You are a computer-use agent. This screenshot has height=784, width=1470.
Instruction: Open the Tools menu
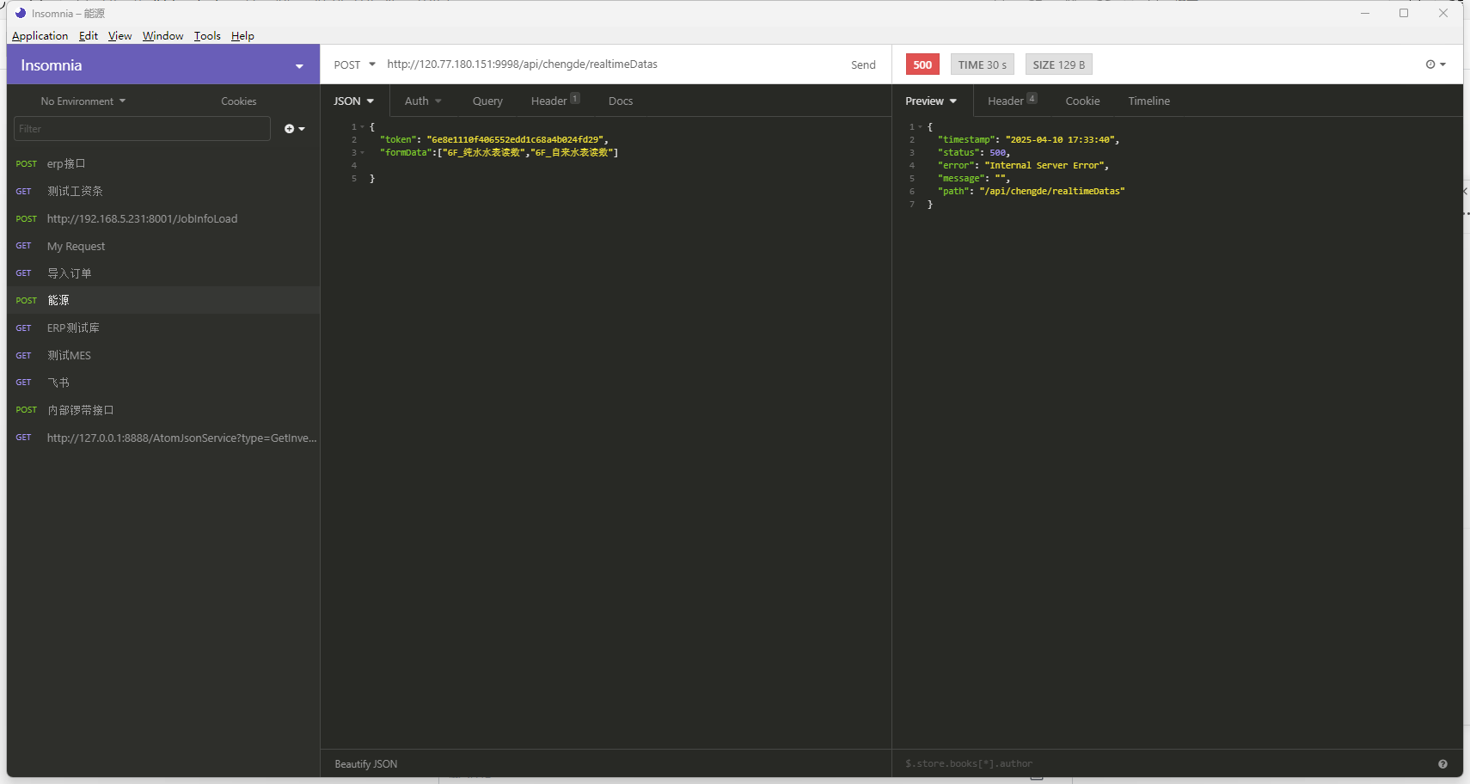(x=207, y=36)
